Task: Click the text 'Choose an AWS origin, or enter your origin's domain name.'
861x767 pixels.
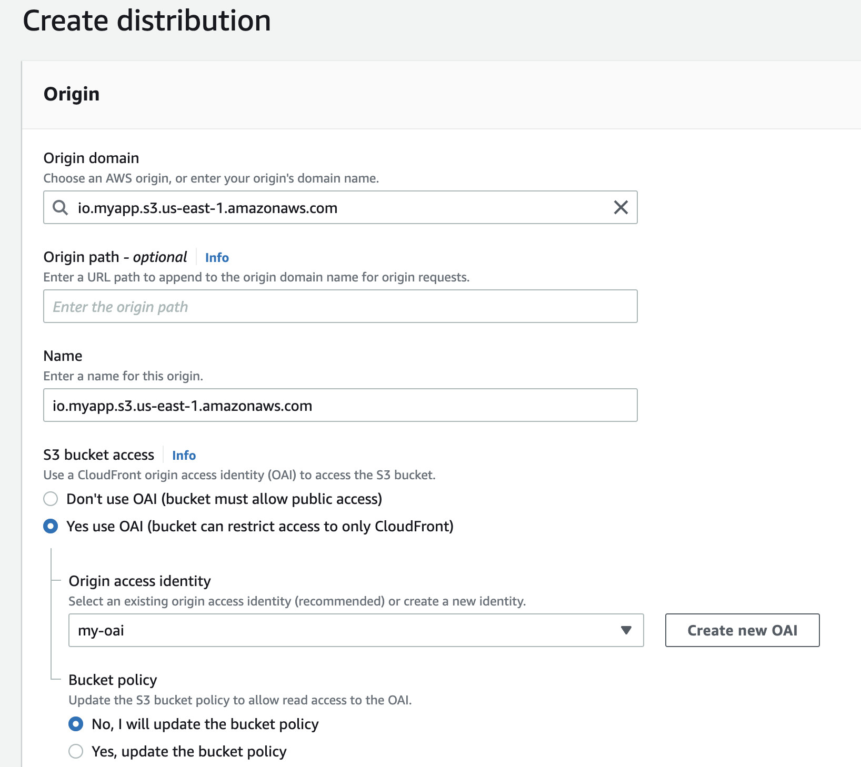Action: (x=211, y=178)
